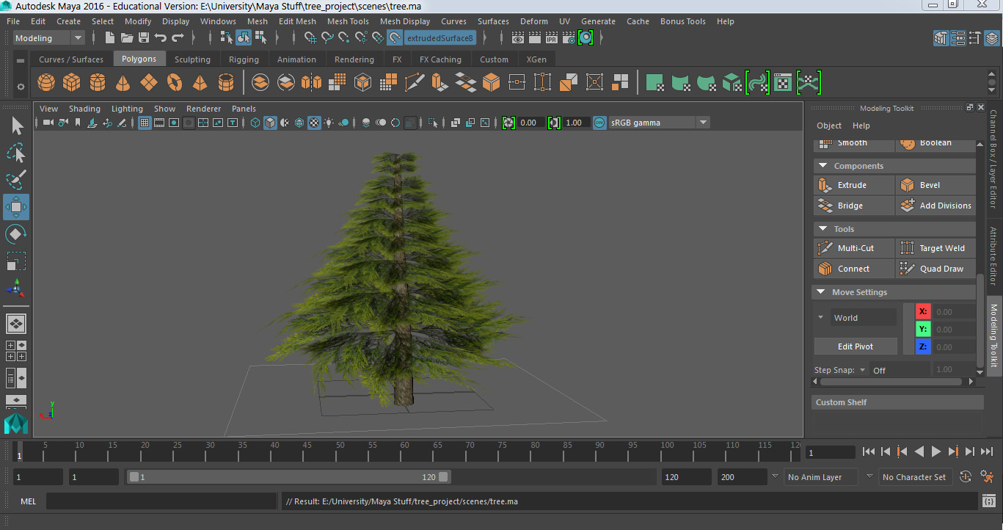This screenshot has width=1003, height=530.
Task: Select the Scale tool in the toolbox
Action: pyautogui.click(x=15, y=261)
